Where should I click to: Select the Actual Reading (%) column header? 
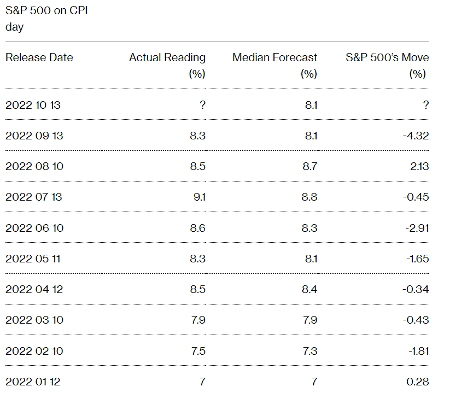tap(167, 65)
